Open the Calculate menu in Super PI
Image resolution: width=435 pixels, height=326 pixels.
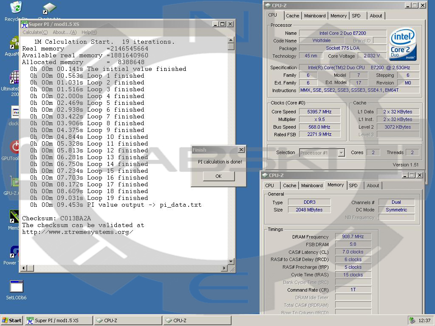35,32
